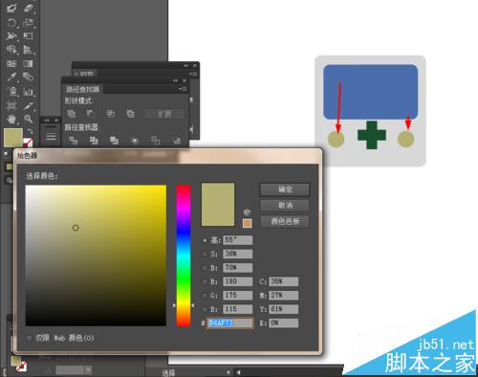Select the Hand tool

click(11, 120)
